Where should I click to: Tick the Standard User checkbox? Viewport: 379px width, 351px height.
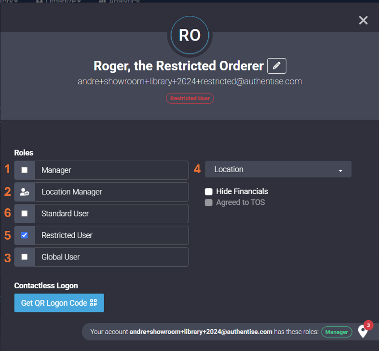coord(25,214)
